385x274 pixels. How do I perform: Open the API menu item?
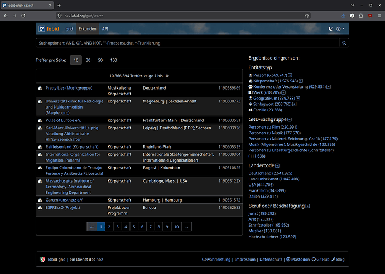pos(105,28)
